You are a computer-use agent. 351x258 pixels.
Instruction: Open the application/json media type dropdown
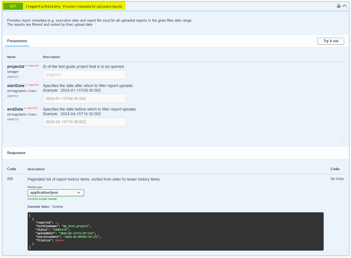(55, 193)
